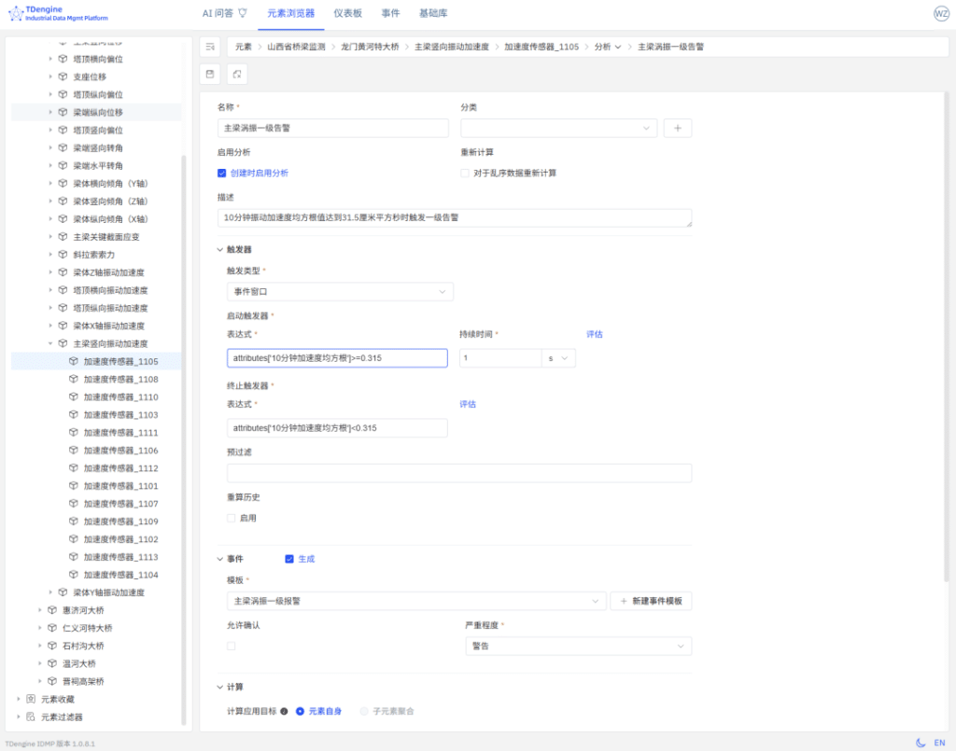Open the 事件 top navigation tab
The width and height of the screenshot is (956, 751).
point(390,13)
